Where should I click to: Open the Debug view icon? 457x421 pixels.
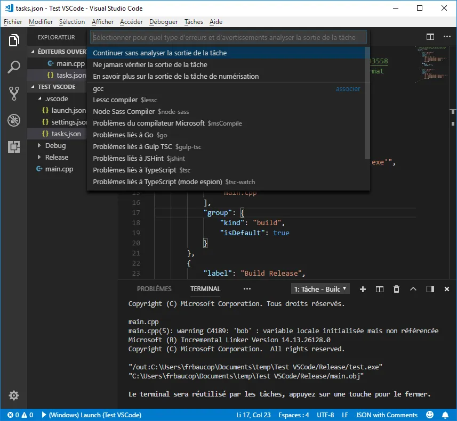point(14,120)
